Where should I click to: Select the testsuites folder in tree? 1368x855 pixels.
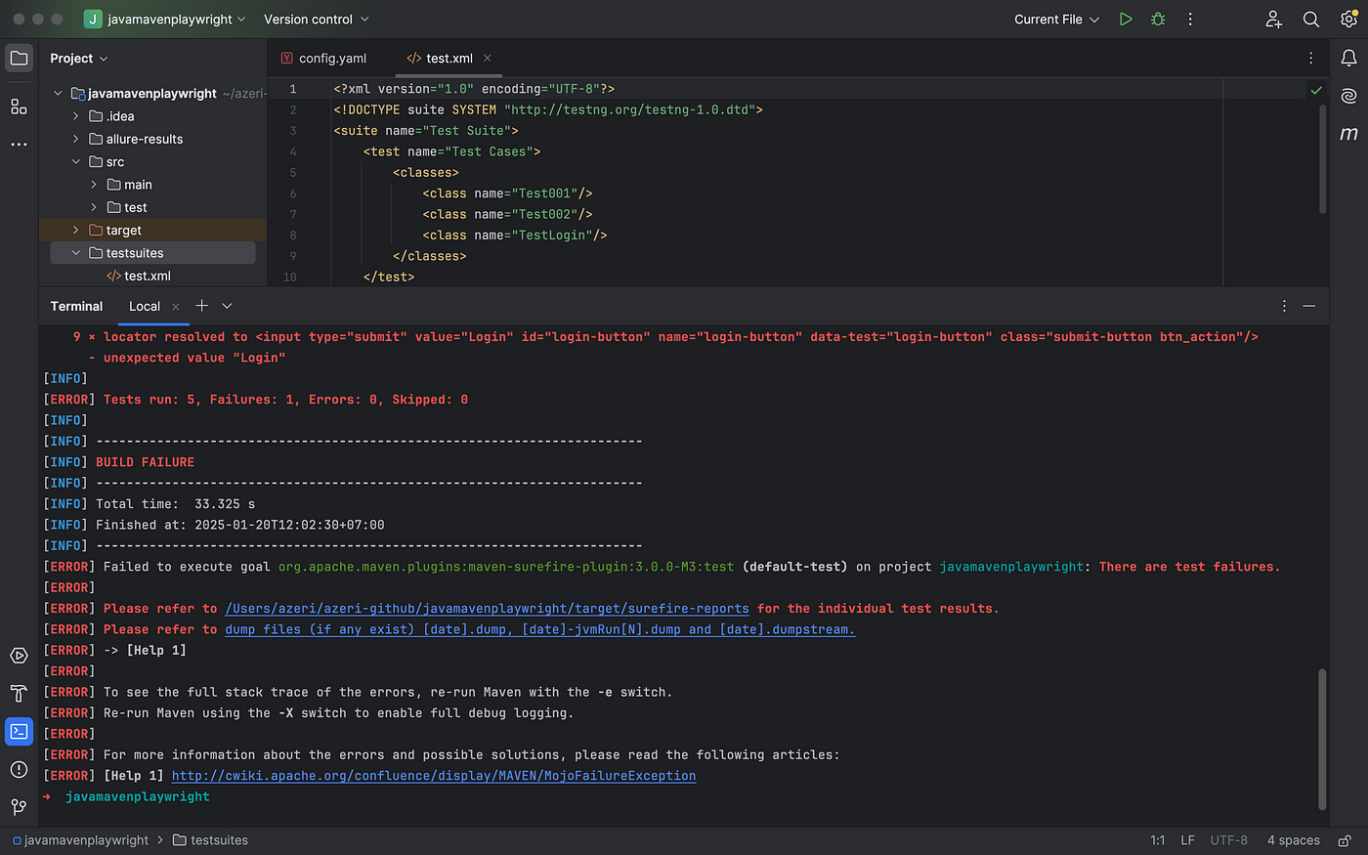pyautogui.click(x=153, y=253)
